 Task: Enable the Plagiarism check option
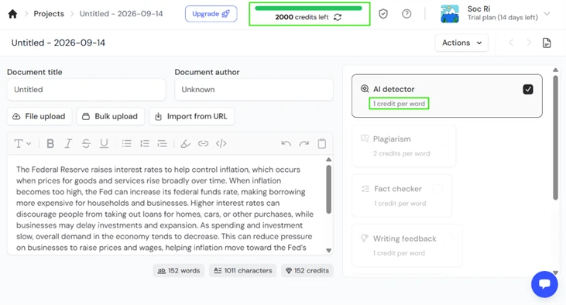click(x=442, y=139)
